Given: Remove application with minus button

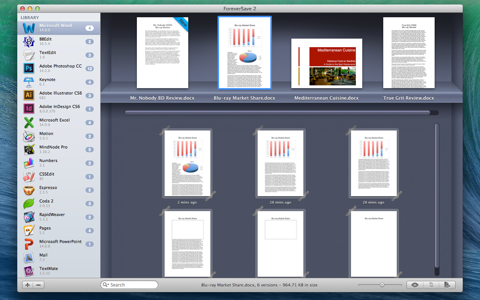Looking at the screenshot, I should 39,285.
